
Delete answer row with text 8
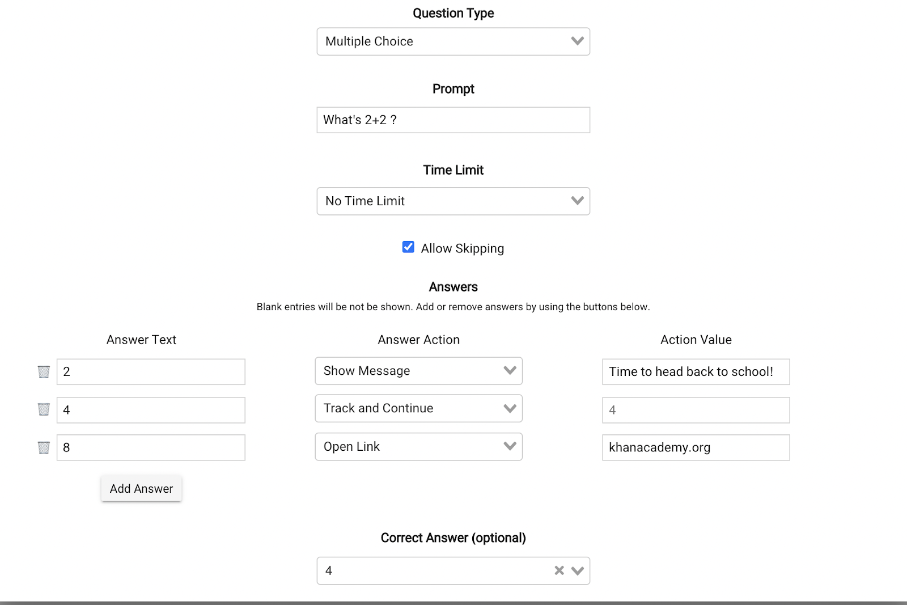[44, 447]
